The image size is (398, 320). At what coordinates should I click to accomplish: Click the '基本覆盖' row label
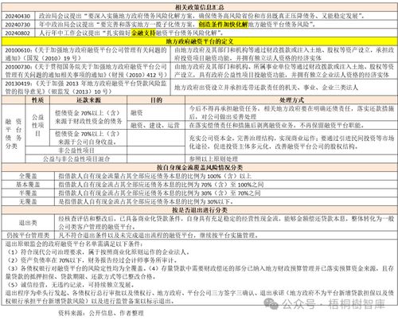[28, 185]
